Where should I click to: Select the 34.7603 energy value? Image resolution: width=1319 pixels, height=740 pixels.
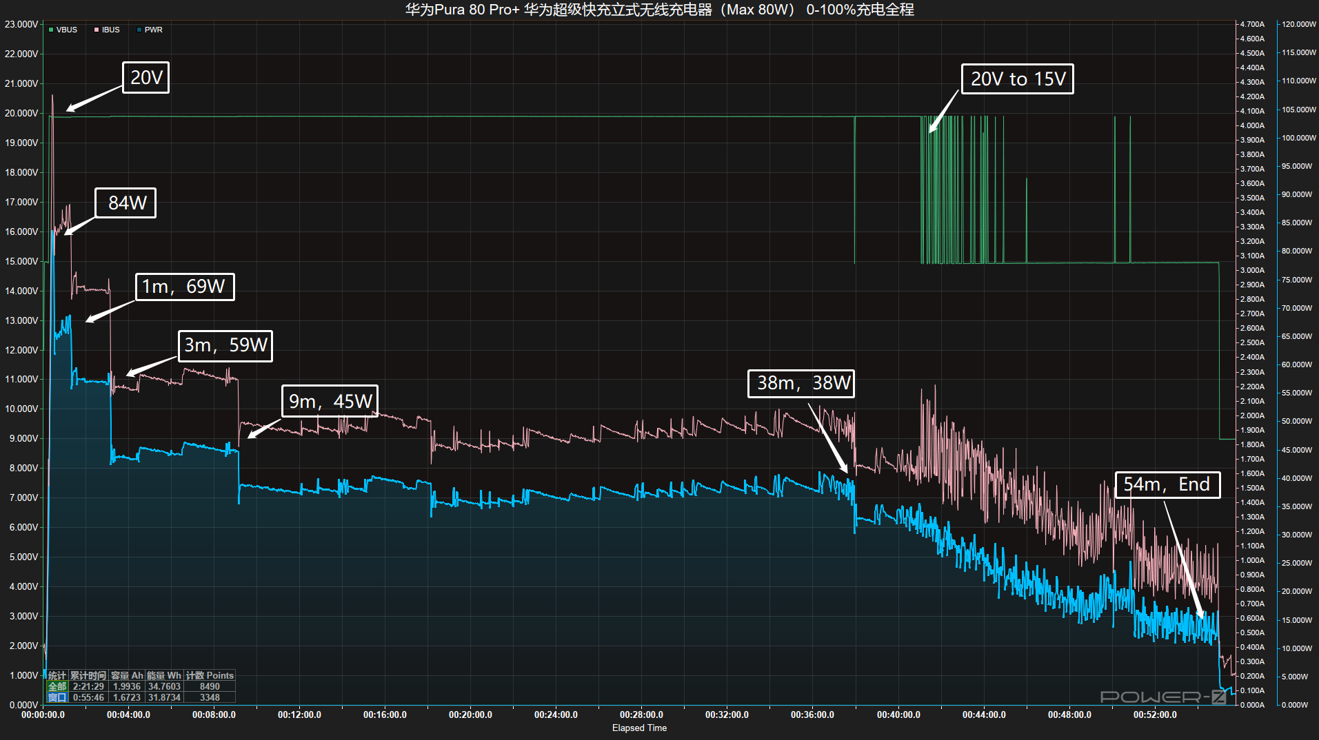[x=164, y=686]
